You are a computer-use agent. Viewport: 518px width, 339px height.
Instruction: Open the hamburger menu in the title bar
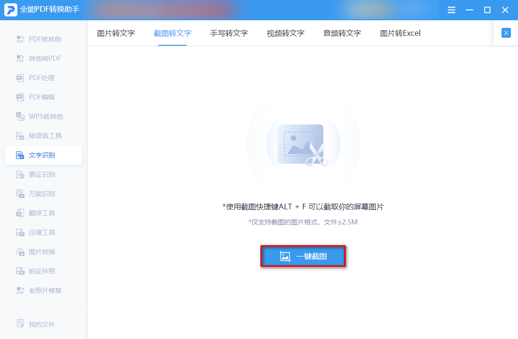point(451,10)
